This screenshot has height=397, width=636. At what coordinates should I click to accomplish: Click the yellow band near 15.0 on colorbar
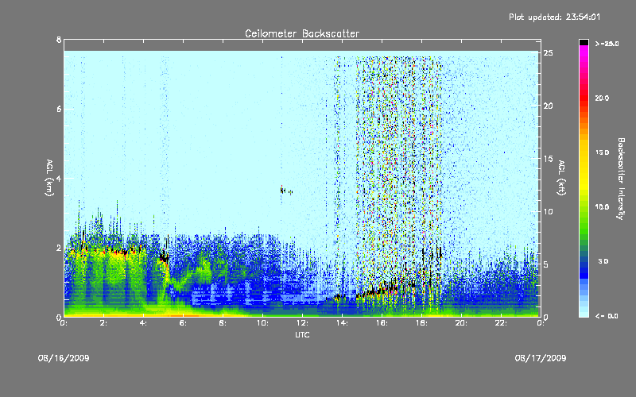coord(584,152)
